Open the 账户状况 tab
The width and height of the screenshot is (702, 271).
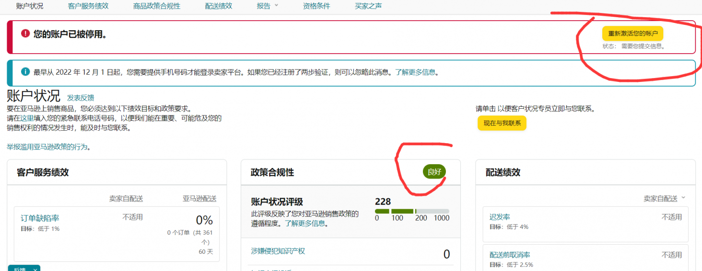(x=30, y=6)
